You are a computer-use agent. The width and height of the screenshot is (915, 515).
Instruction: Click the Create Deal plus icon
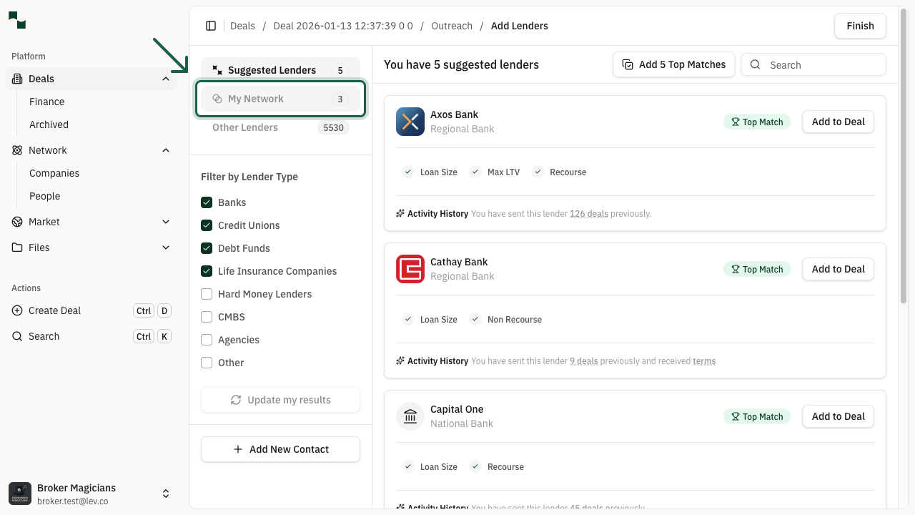(x=16, y=310)
